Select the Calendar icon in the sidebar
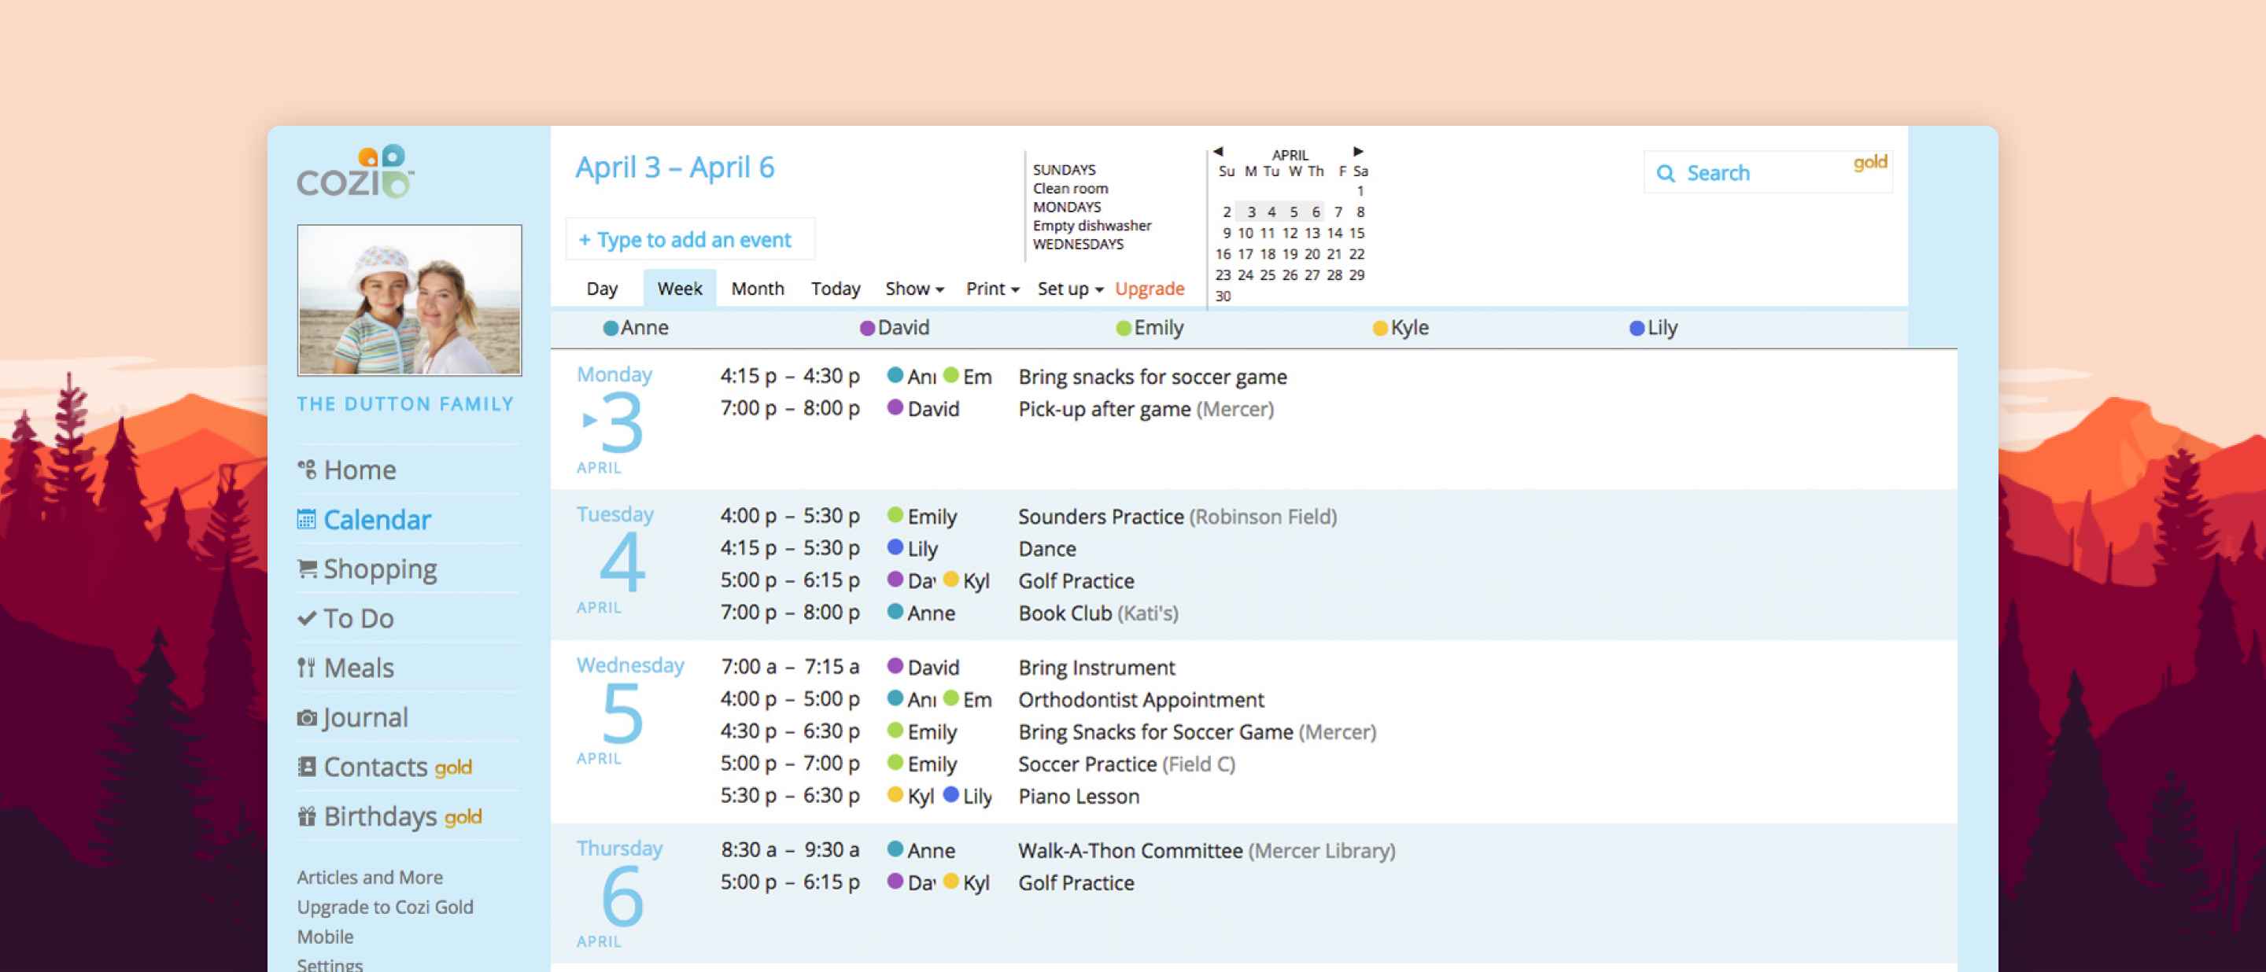Screen dimensions: 2266x972 coord(305,518)
